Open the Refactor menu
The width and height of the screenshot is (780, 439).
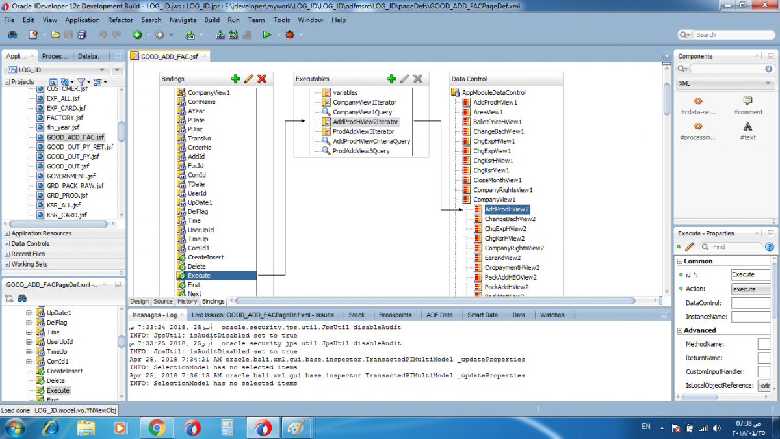coord(120,20)
